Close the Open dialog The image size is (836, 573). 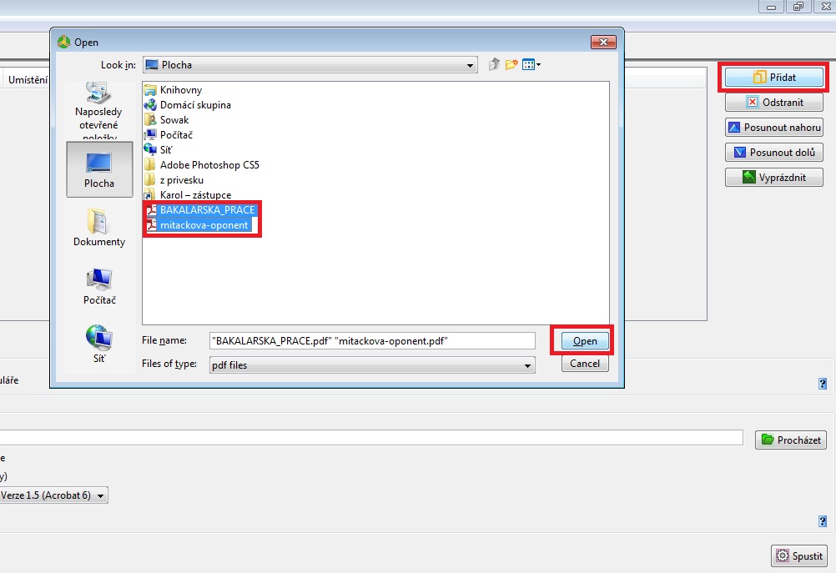pos(603,42)
